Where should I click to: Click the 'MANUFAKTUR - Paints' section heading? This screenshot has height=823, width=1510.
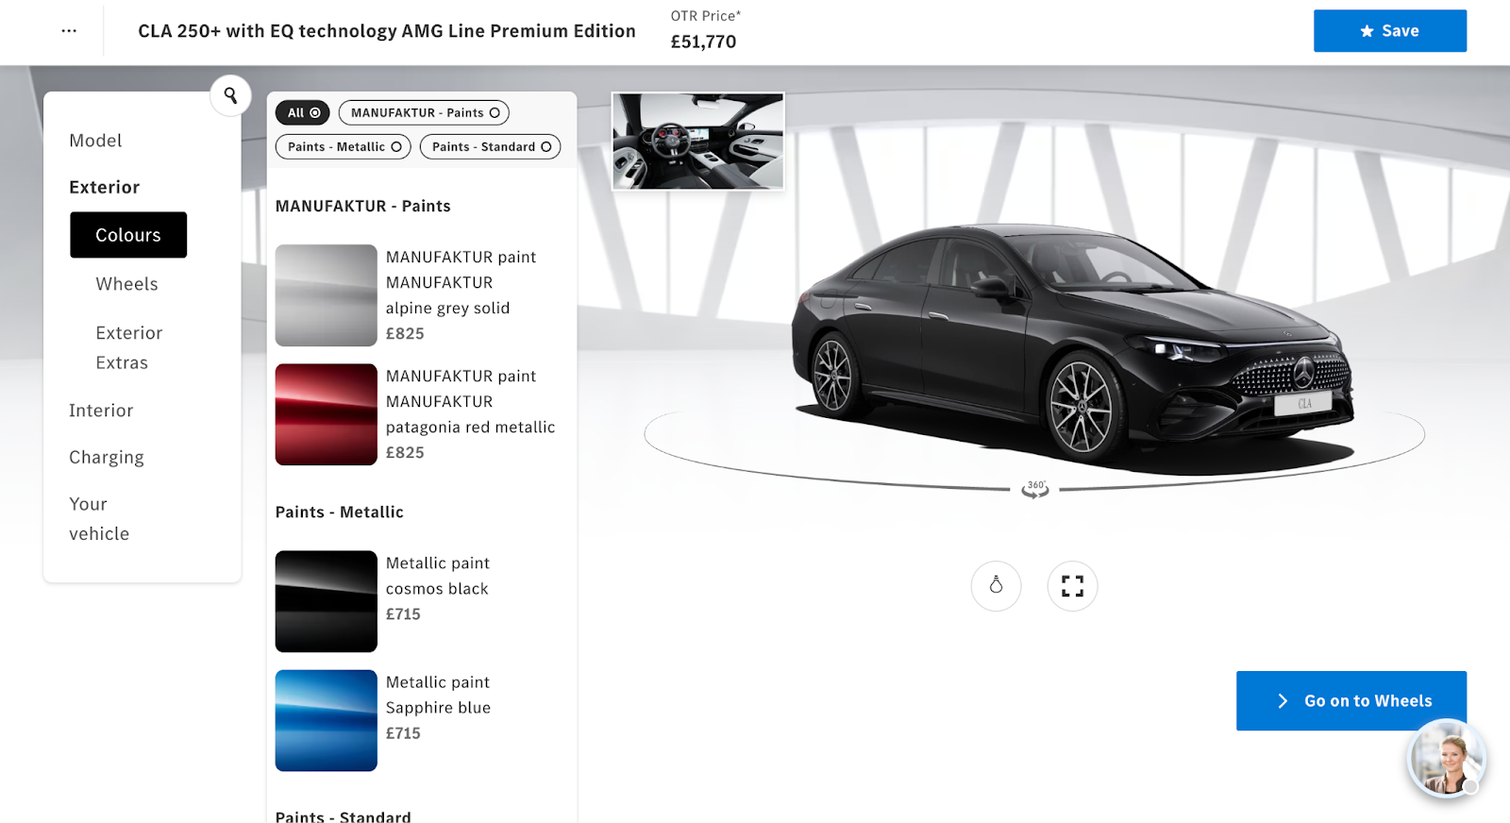(x=363, y=206)
